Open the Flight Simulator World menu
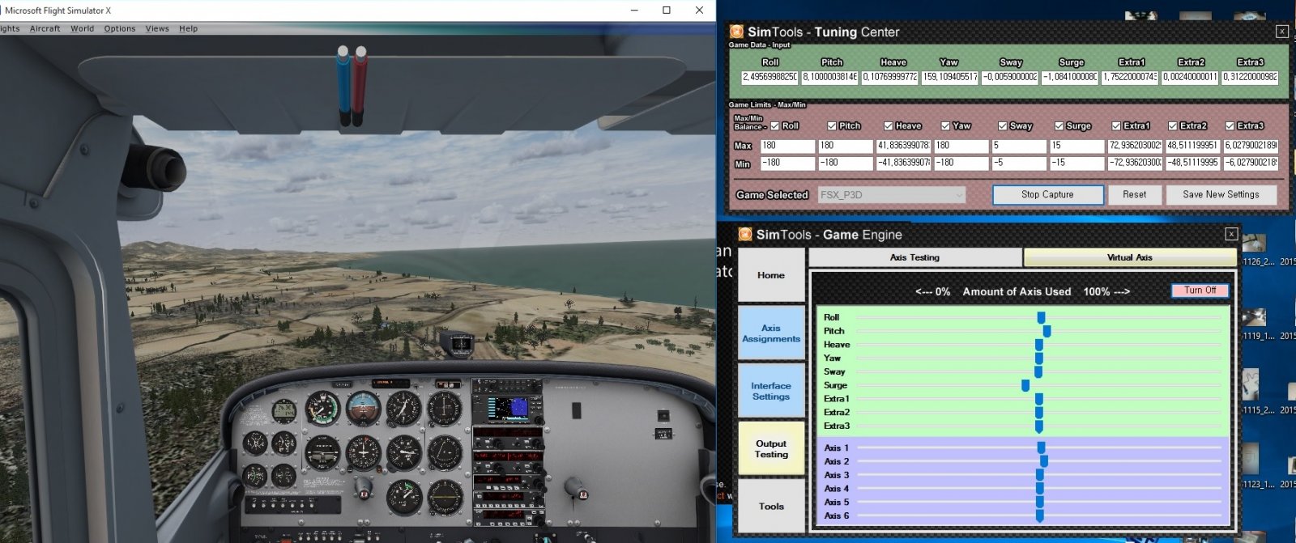The width and height of the screenshot is (1296, 543). pos(82,28)
